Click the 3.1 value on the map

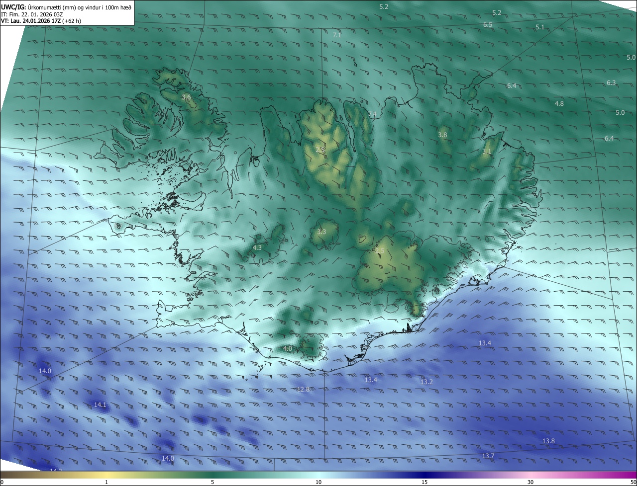pyautogui.click(x=487, y=152)
